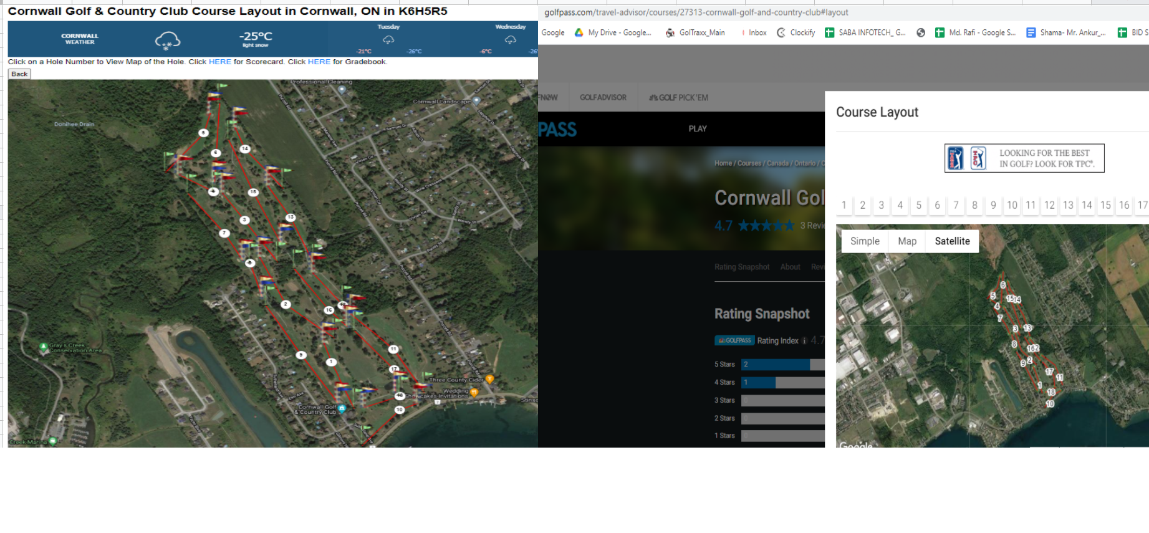Click the -25°C temperature reading
The width and height of the screenshot is (1149, 533).
pyautogui.click(x=256, y=36)
